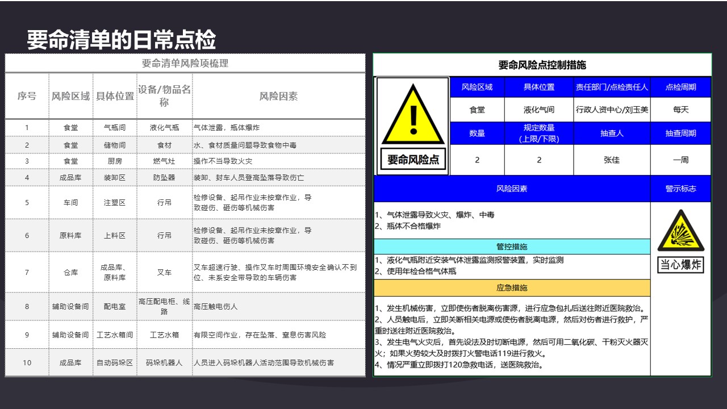Click the text 水、食材质量问题导致食物中毒
Viewport: 727px width, 409px height.
coord(245,145)
